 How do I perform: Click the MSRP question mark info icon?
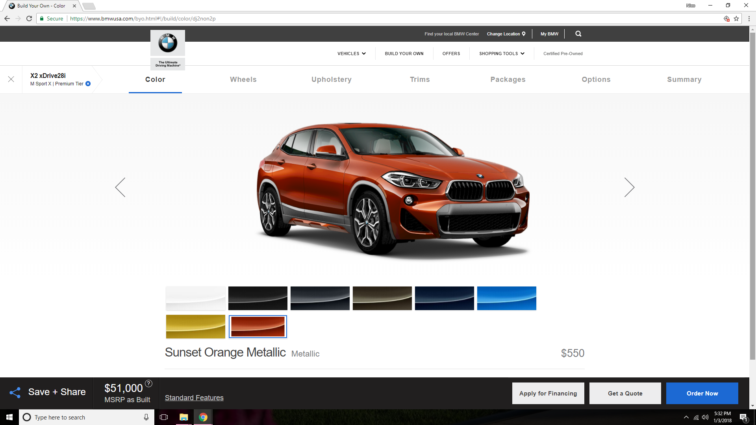(x=148, y=383)
